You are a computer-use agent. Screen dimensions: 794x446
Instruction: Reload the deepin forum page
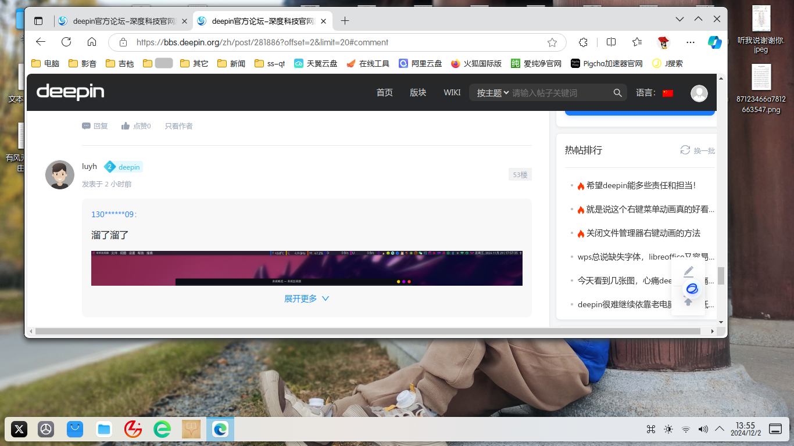[66, 42]
